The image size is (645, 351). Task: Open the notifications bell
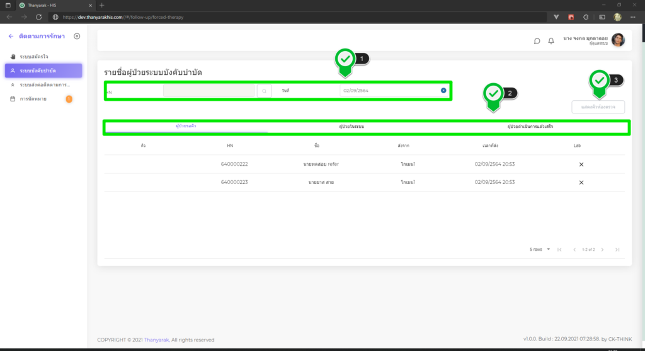click(x=551, y=41)
